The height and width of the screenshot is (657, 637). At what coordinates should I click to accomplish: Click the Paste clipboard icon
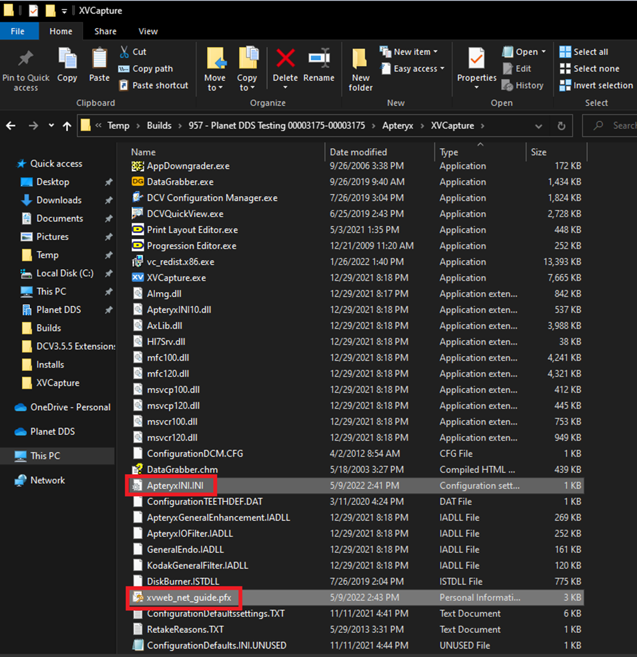coord(99,58)
